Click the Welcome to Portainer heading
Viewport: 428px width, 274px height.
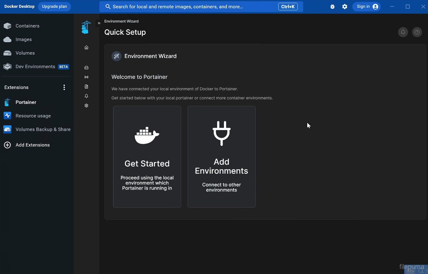pyautogui.click(x=139, y=77)
